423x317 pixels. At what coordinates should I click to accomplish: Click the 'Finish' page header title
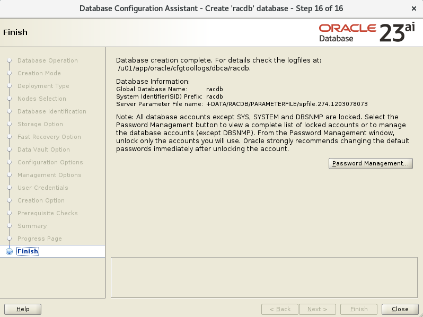coord(15,32)
